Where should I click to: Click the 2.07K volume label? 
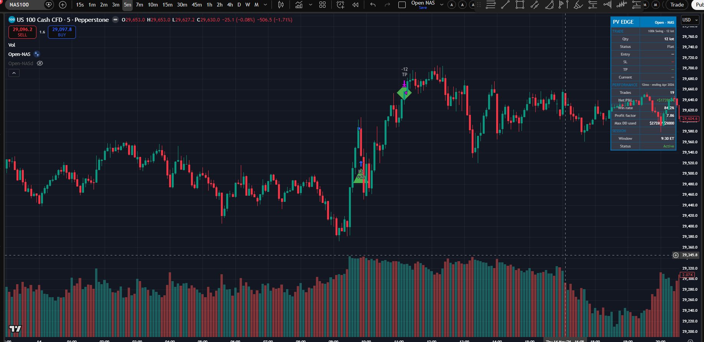(687, 275)
